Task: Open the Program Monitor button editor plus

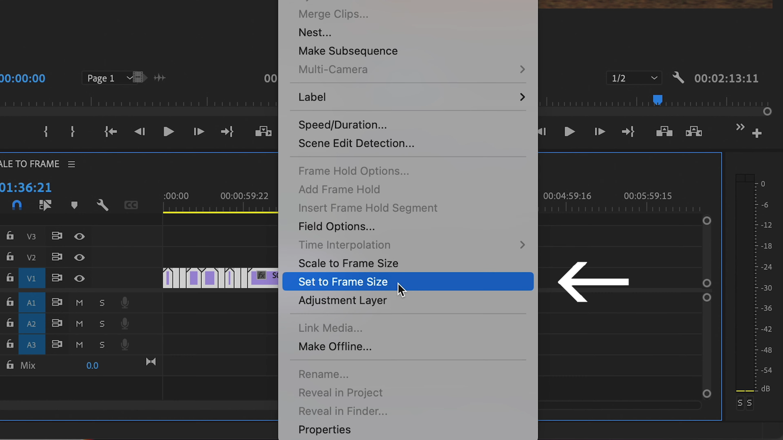Action: click(x=757, y=133)
